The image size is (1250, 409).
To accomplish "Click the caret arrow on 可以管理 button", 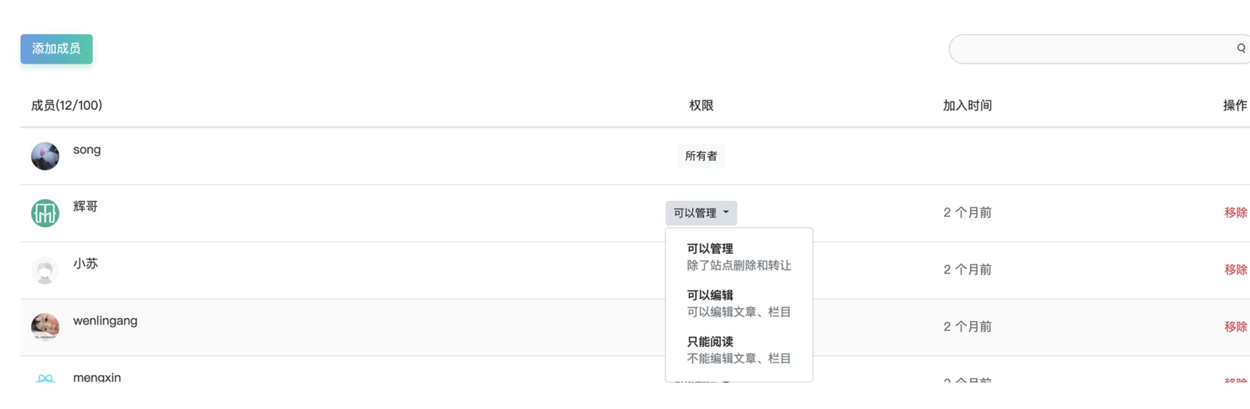I will point(726,212).
